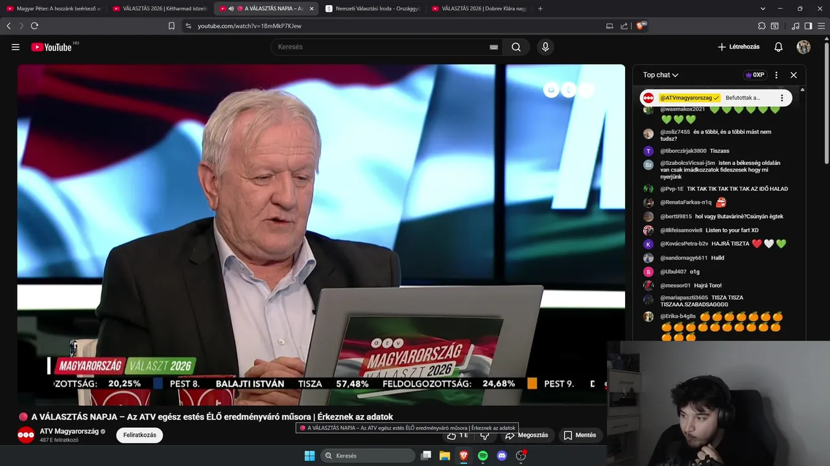Go to the YouTube home logo
The image size is (830, 466).
tap(51, 47)
